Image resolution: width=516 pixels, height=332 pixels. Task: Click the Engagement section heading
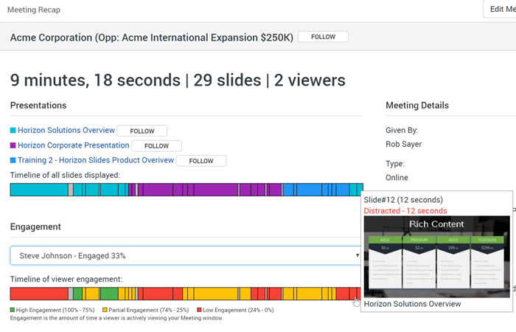tap(35, 227)
